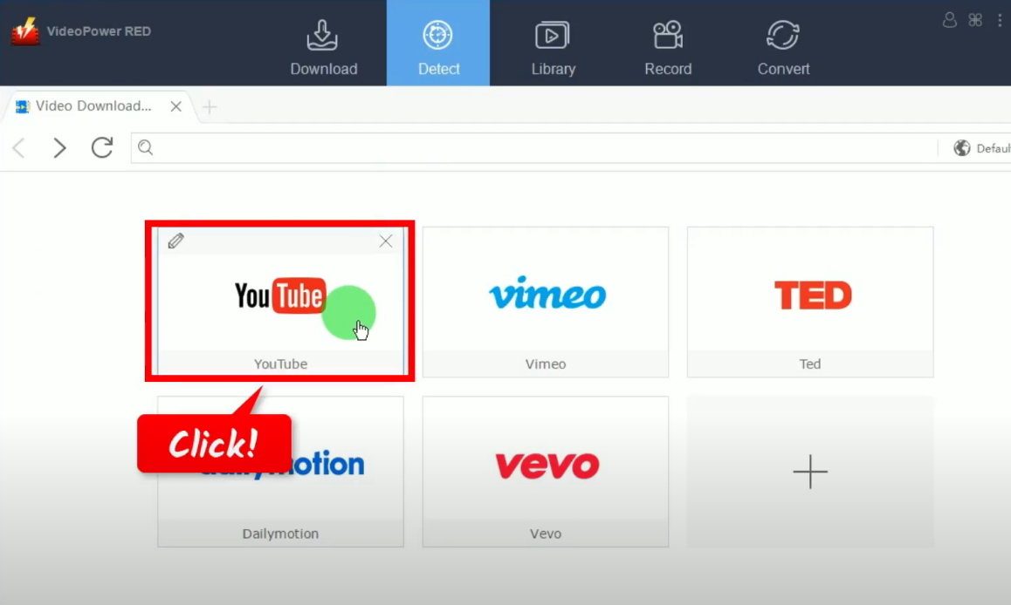Image resolution: width=1011 pixels, height=605 pixels.
Task: Click the forward navigation arrow
Action: click(59, 147)
